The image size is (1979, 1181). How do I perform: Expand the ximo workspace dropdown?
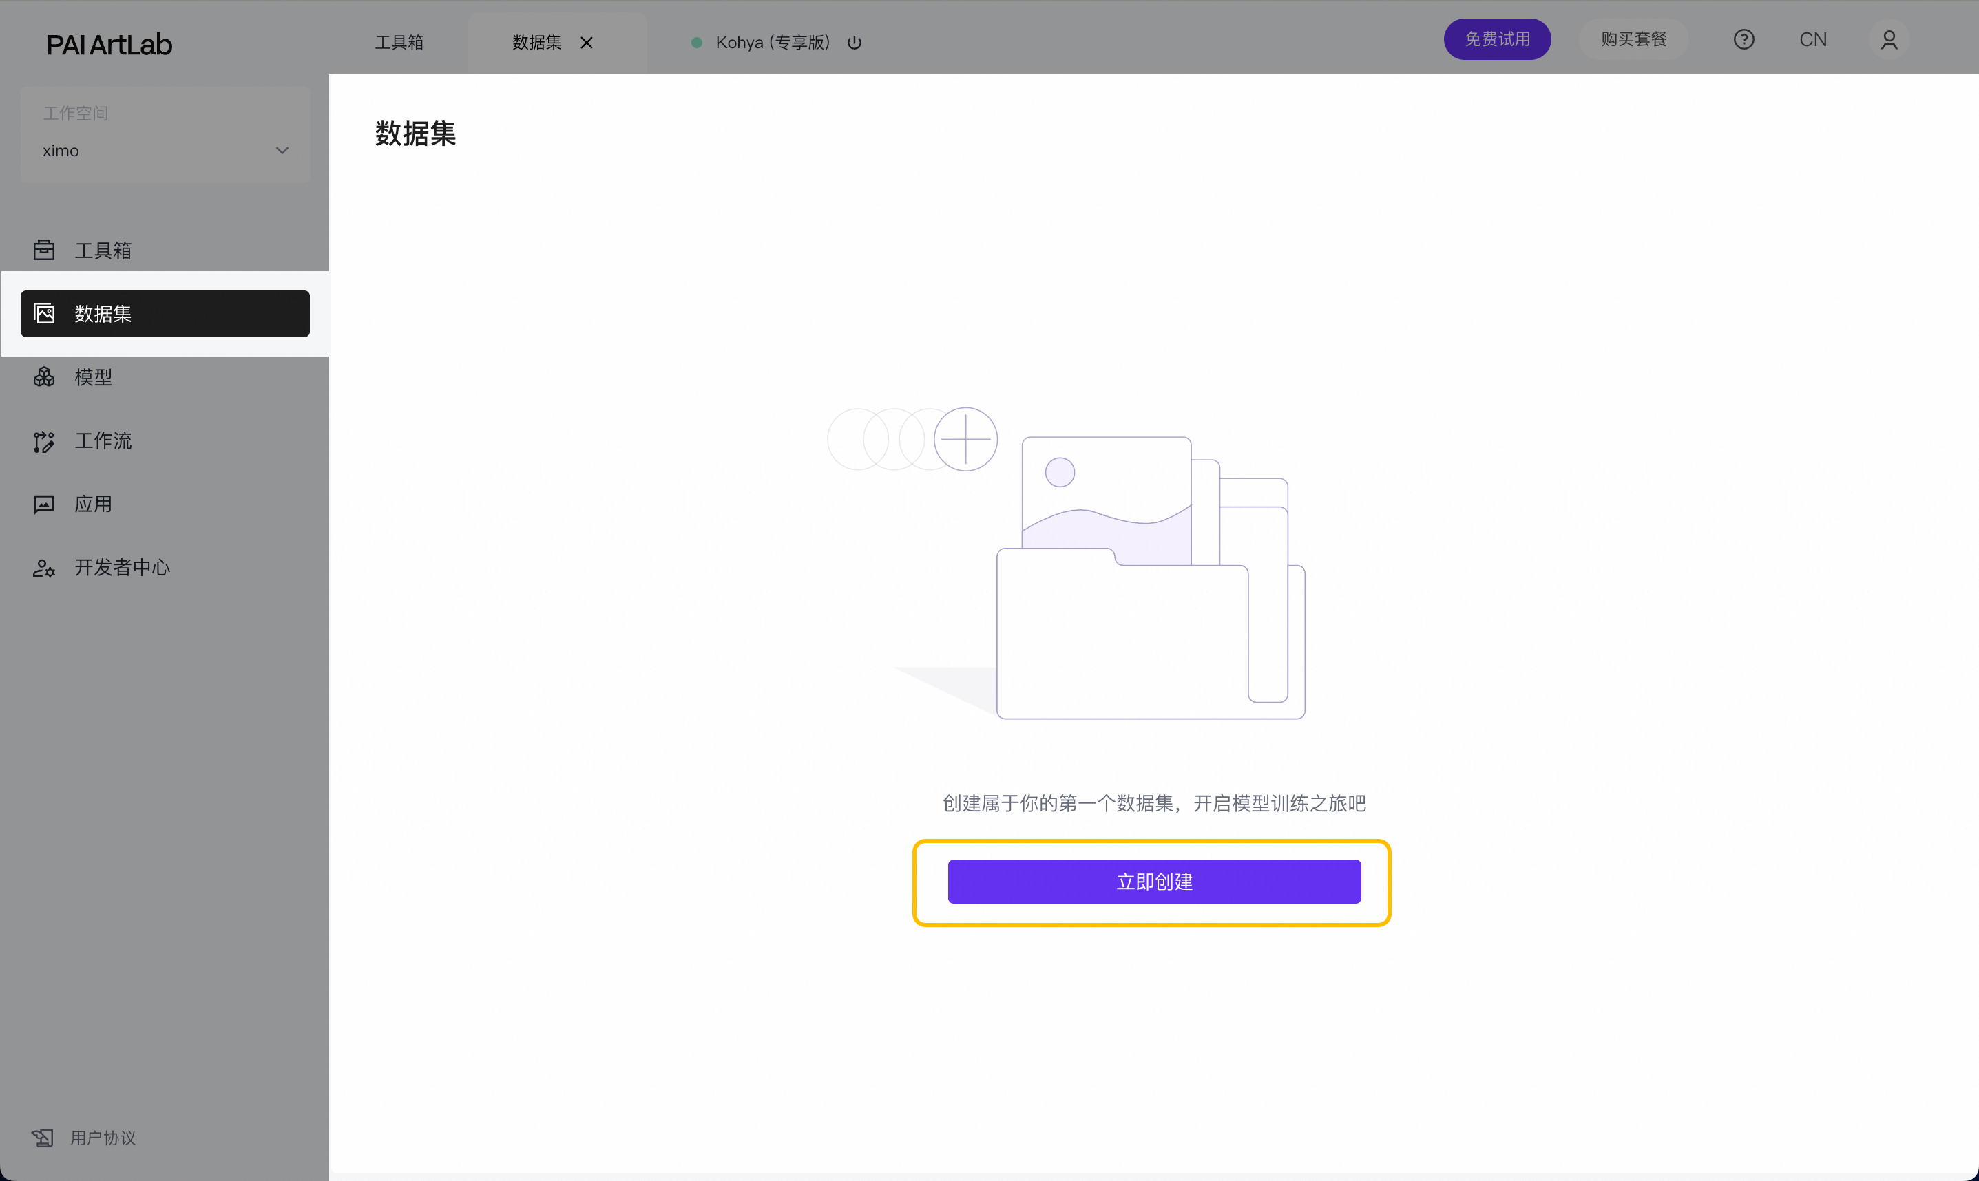click(164, 151)
